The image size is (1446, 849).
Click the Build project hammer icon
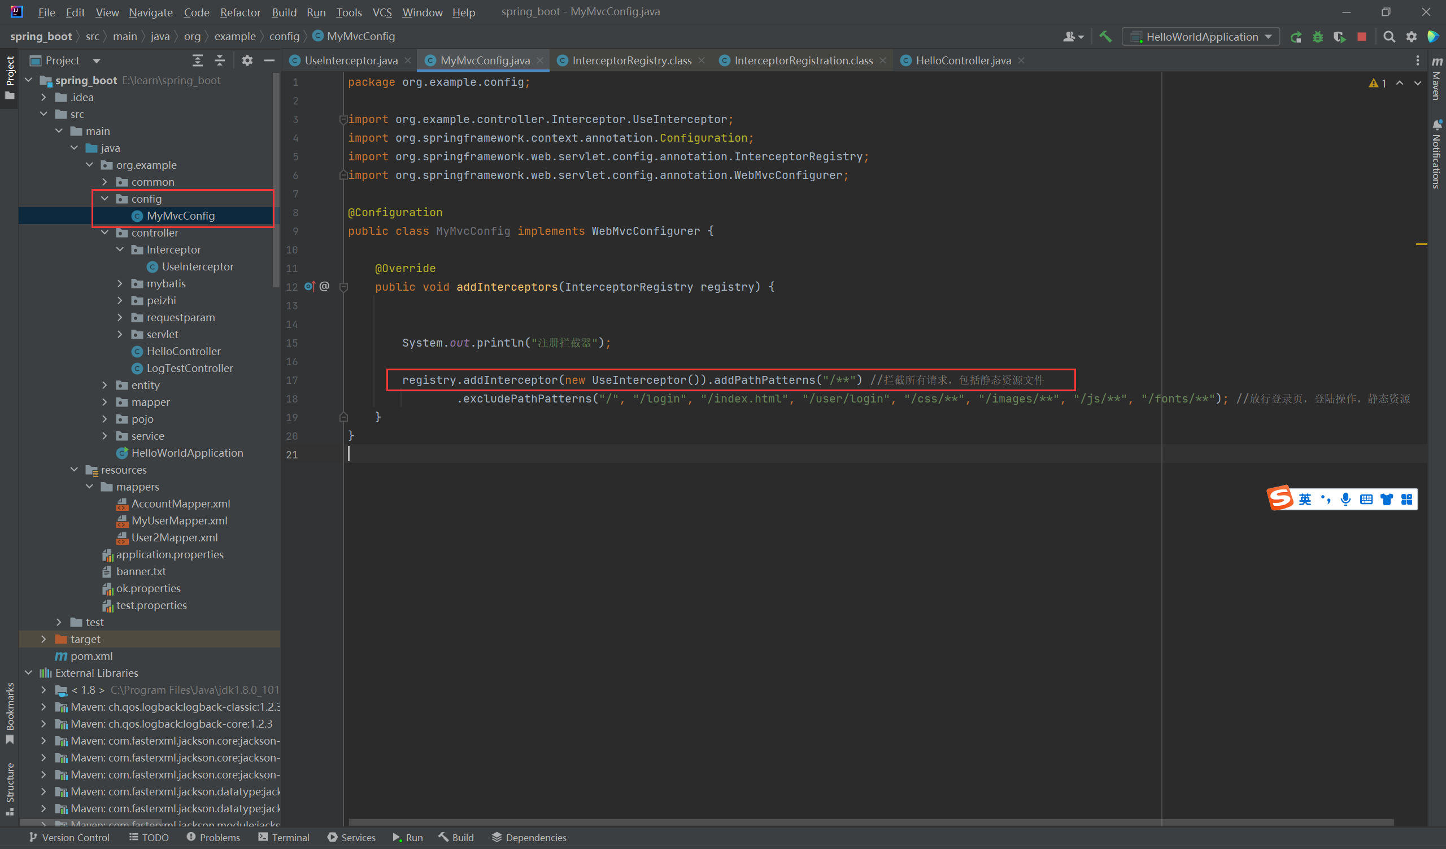click(1105, 37)
